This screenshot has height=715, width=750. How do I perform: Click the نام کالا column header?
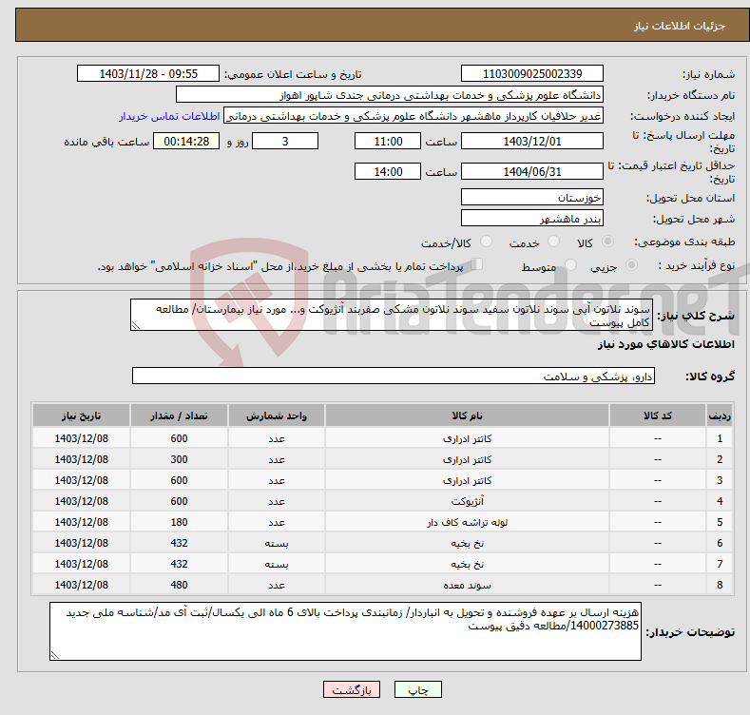468,415
